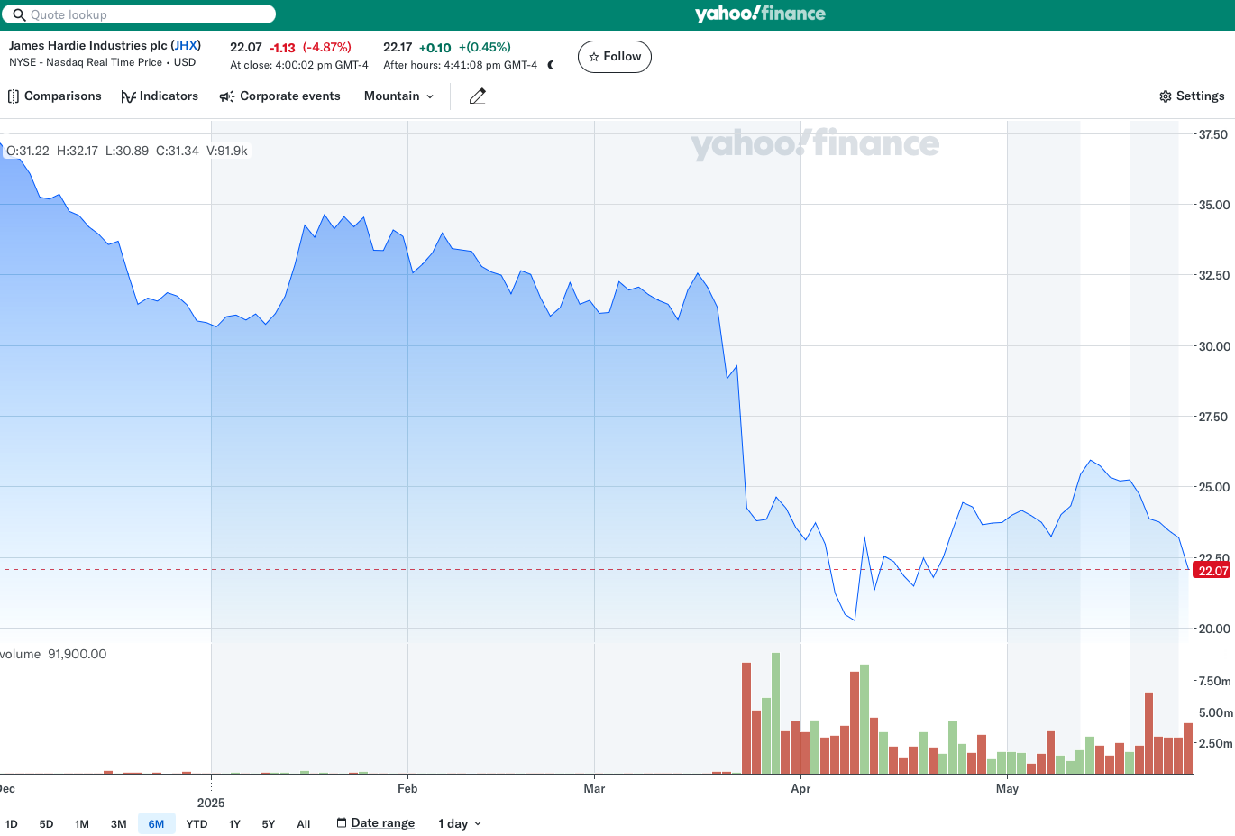The width and height of the screenshot is (1235, 836).
Task: Click the 25.00 price axis label
Action: 1213,487
